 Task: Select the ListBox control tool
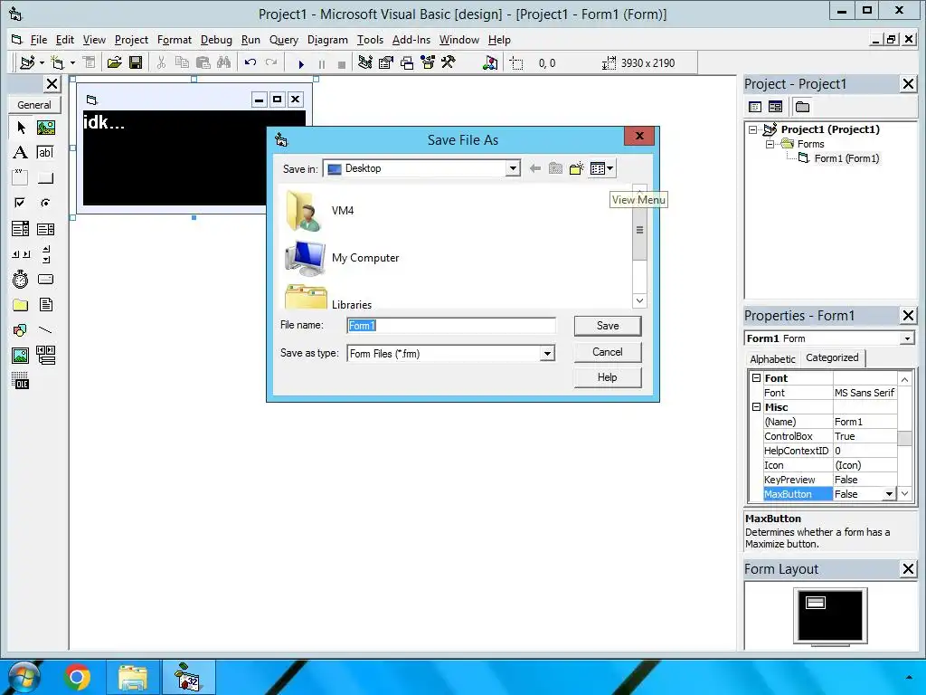pyautogui.click(x=45, y=229)
